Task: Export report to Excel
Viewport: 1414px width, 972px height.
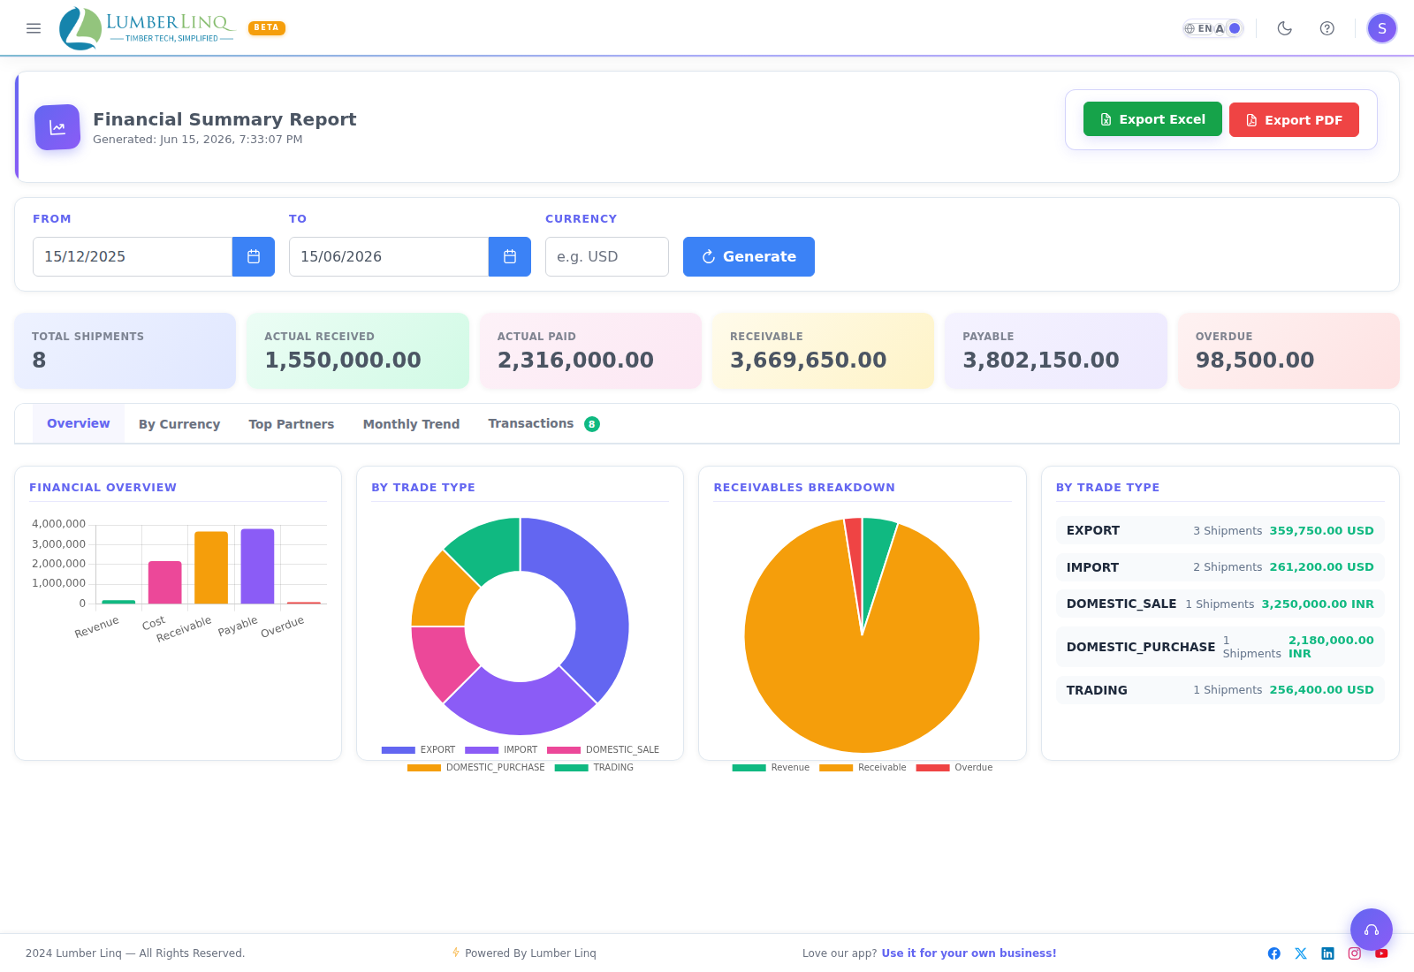Action: coord(1152,119)
